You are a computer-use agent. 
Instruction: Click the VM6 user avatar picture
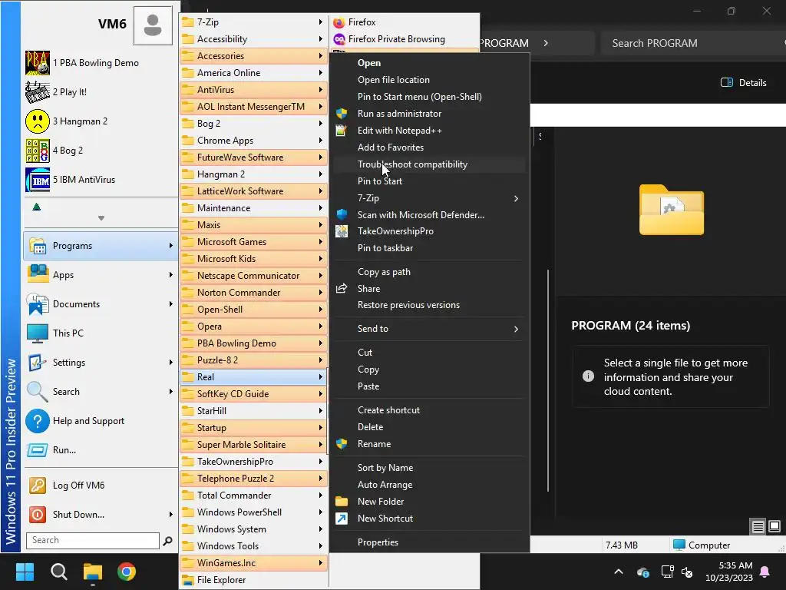[x=153, y=25]
